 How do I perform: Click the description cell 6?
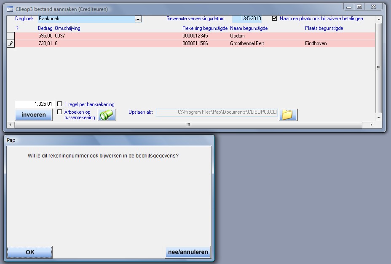pos(56,43)
